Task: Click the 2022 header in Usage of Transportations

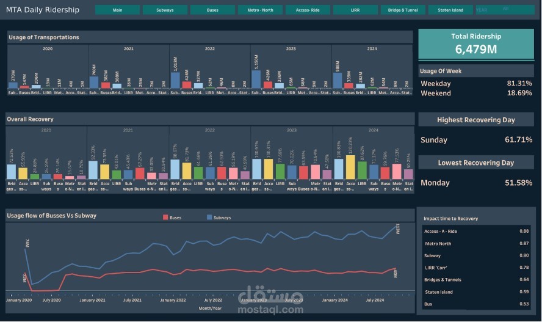Action: 210,49
